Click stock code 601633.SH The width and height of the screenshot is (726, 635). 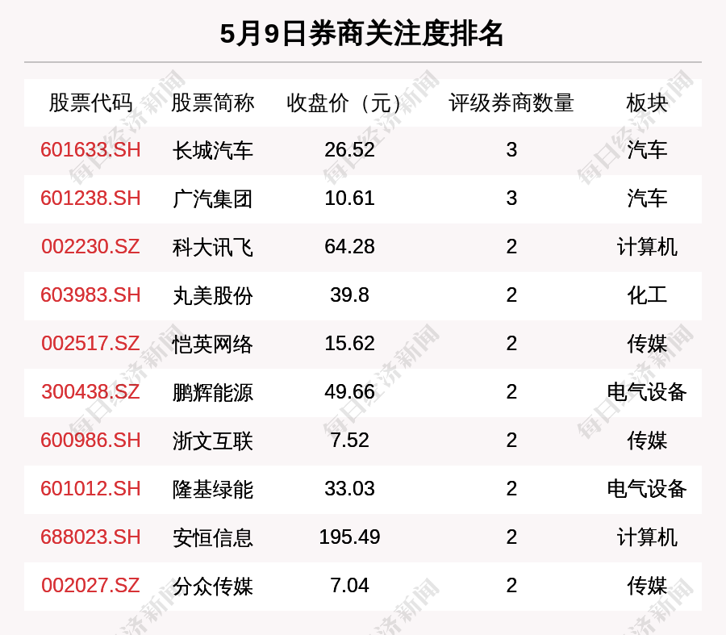90,150
